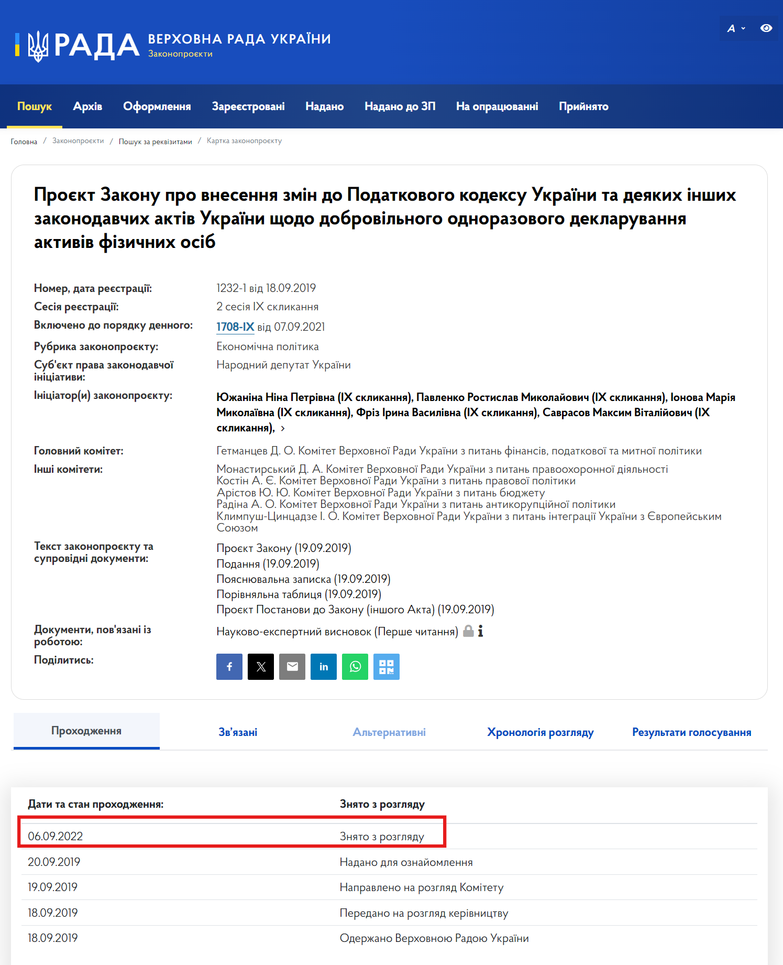The width and height of the screenshot is (783, 965).
Task: Open Подання (19.09.2019) document
Action: pyautogui.click(x=268, y=564)
